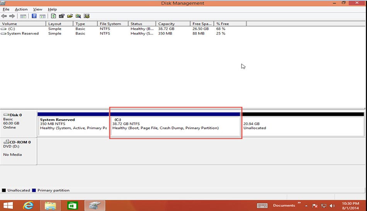The height and width of the screenshot is (211, 367).
Task: Click the 26.50 GB free space cell
Action: click(200, 29)
